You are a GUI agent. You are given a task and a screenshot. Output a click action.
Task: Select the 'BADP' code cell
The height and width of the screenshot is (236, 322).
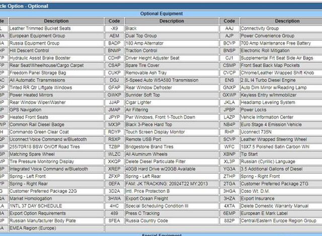[x=114, y=43]
